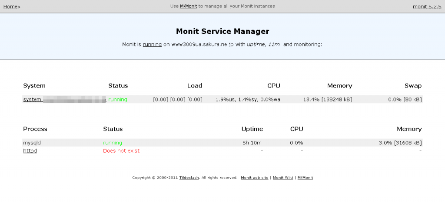This screenshot has height=202, width=445.
Task: Click the red Does not exist status
Action: tap(121, 151)
